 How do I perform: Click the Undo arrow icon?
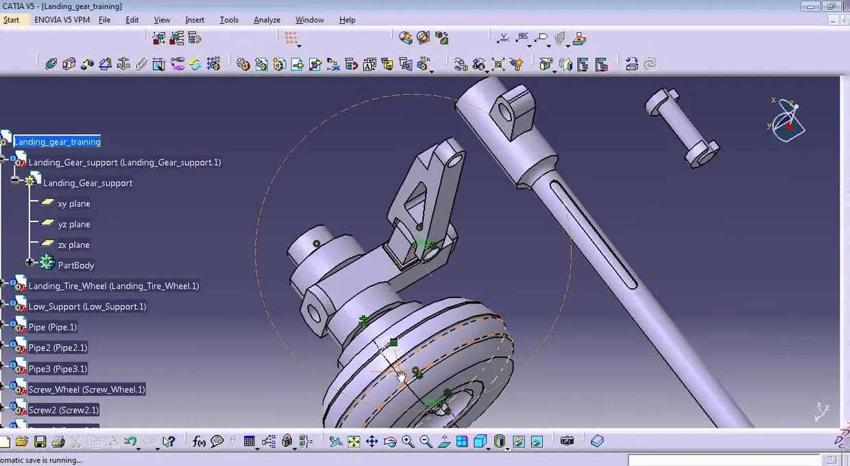click(130, 441)
